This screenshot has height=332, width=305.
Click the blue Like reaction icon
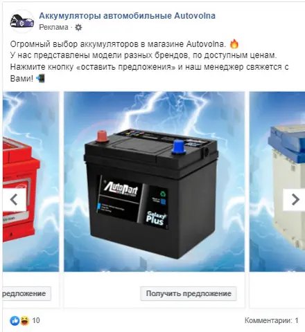pyautogui.click(x=15, y=320)
